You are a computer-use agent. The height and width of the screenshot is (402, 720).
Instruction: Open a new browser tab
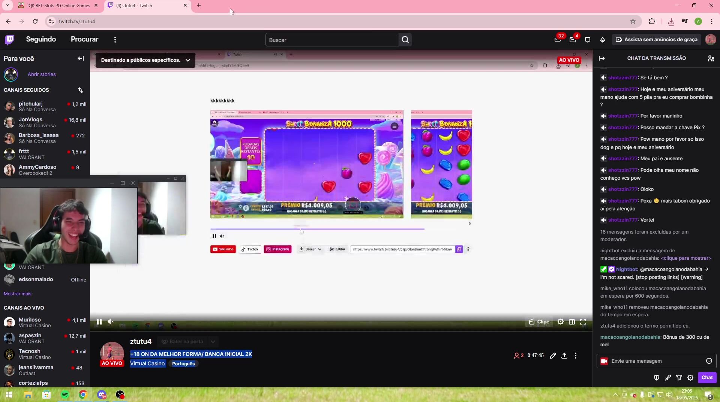(x=199, y=6)
